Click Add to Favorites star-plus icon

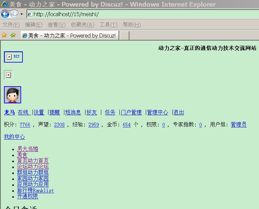[x=13, y=35]
